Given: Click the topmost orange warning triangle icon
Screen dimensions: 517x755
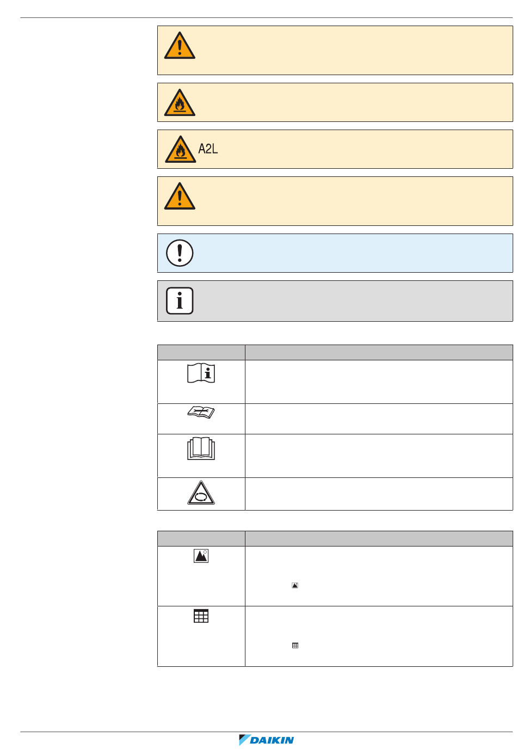Looking at the screenshot, I should pos(180,45).
